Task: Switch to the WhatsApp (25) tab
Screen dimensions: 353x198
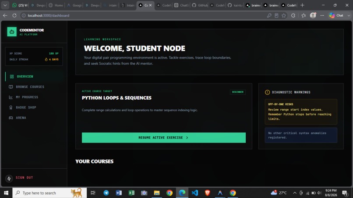Action: click(20, 5)
